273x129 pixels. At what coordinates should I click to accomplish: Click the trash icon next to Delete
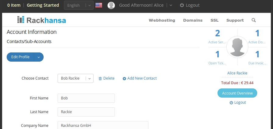[x=100, y=78]
